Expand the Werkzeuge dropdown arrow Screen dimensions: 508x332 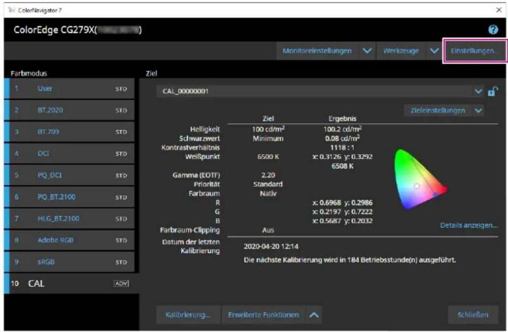(x=434, y=51)
